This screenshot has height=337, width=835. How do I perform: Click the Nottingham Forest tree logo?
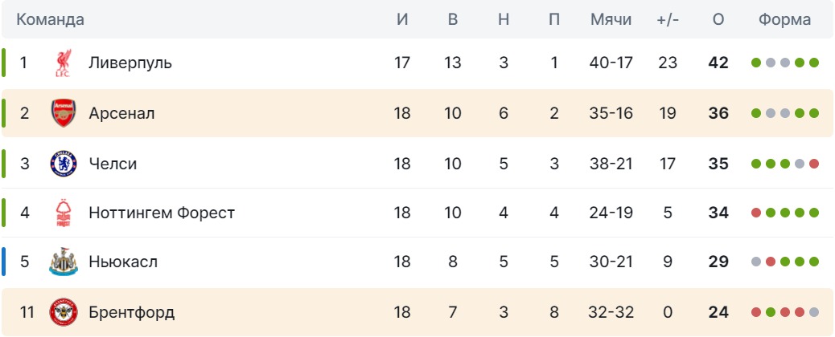tap(64, 213)
